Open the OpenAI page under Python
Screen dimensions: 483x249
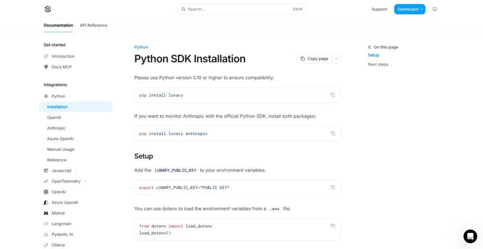(54, 117)
